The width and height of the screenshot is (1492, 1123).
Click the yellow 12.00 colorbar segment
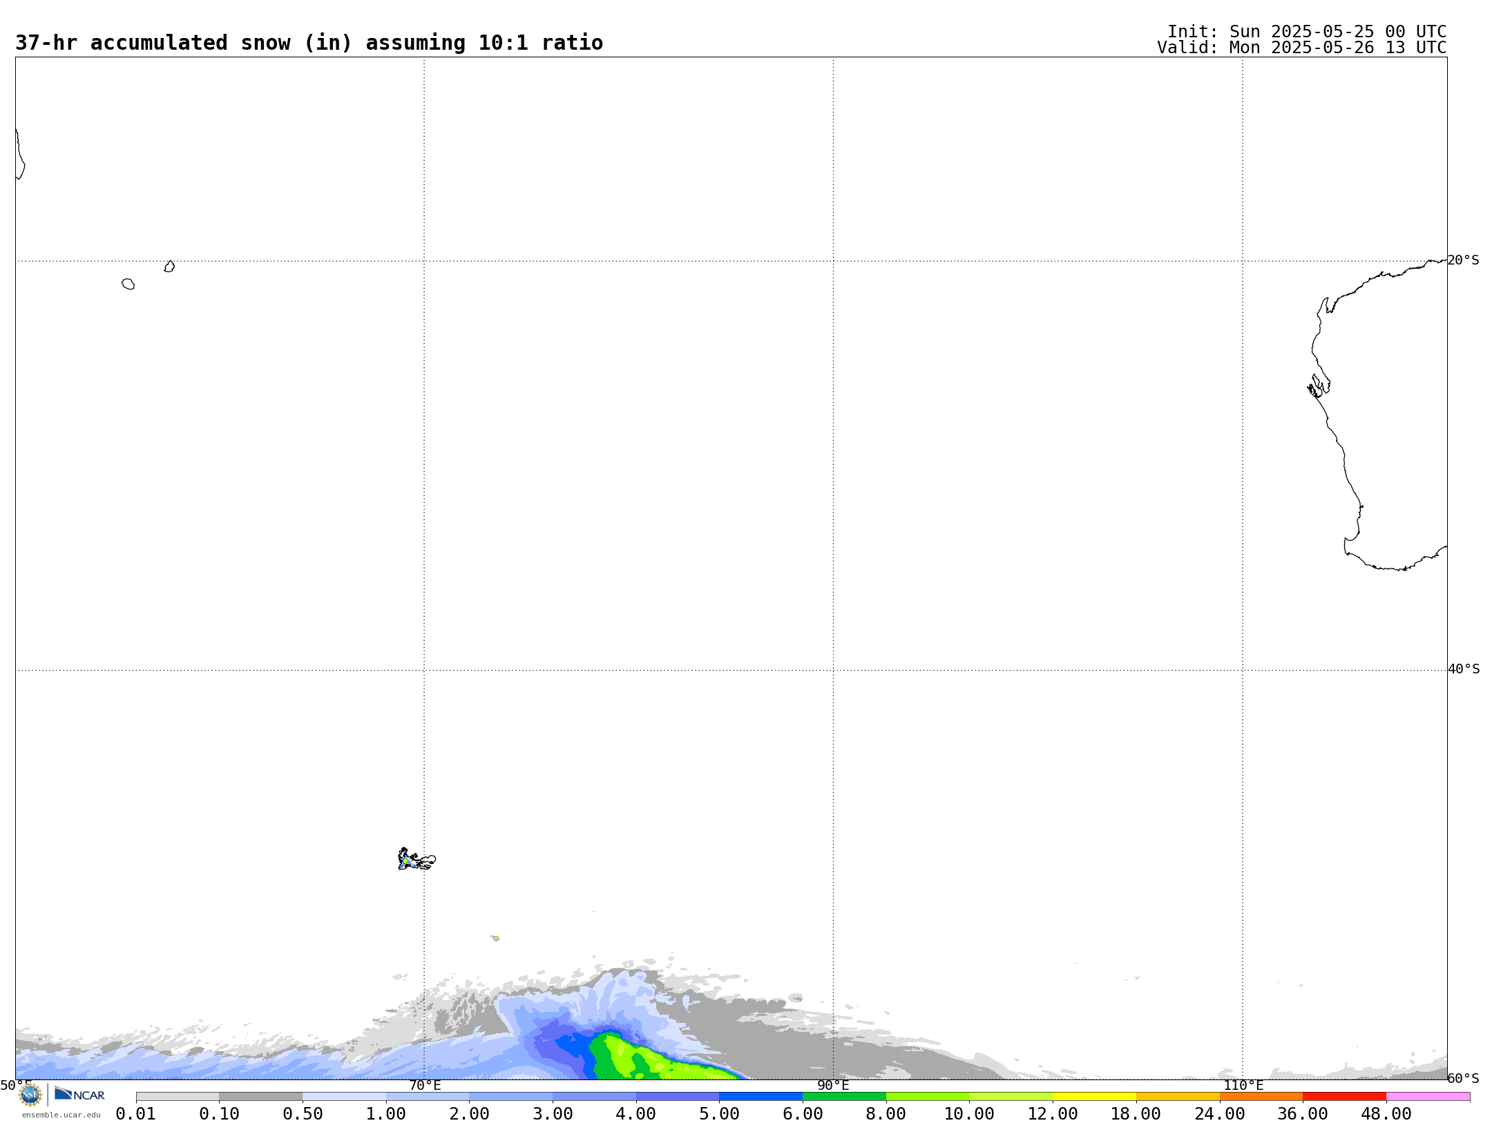(1094, 1097)
